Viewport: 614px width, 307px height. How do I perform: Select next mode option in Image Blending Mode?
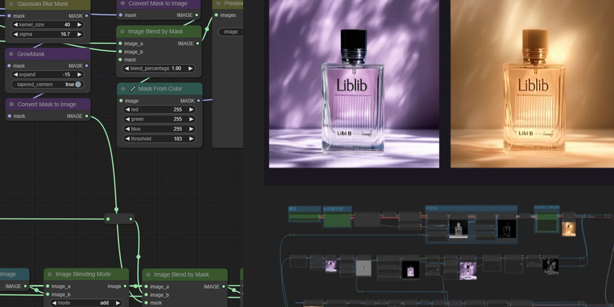coord(117,303)
